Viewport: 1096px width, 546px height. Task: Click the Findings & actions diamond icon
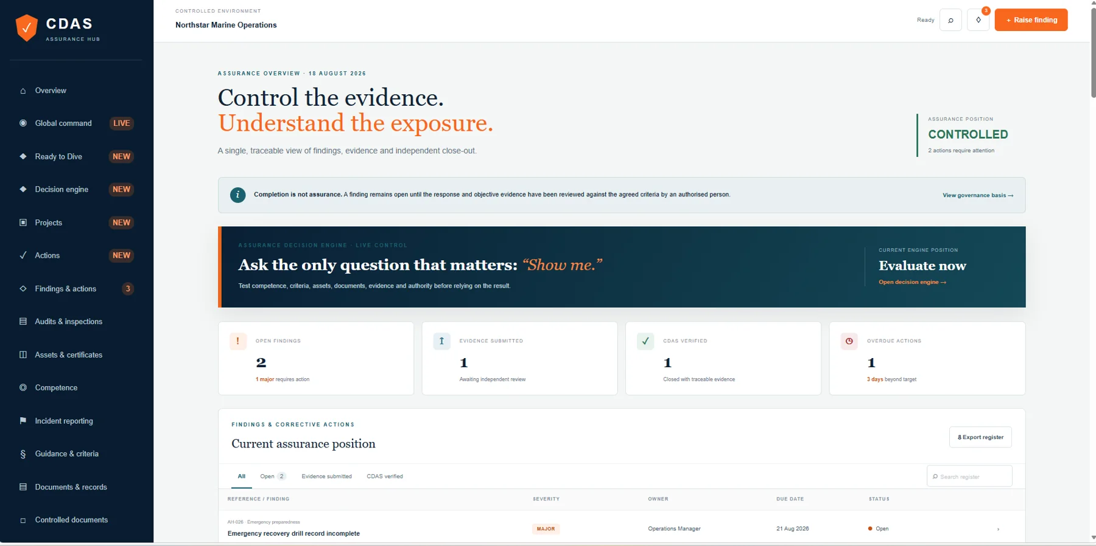tap(23, 289)
